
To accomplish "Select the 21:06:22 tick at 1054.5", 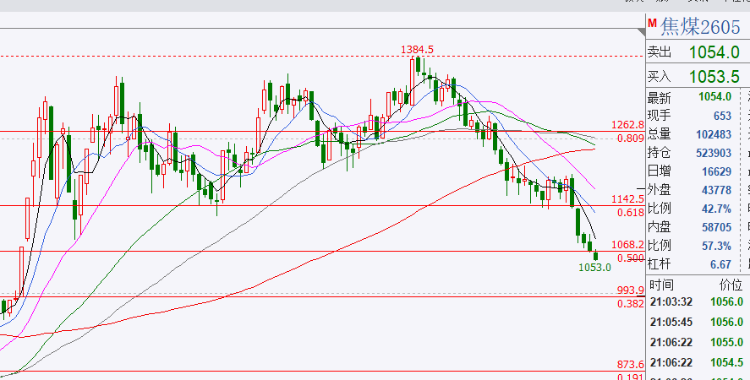I will (697, 362).
